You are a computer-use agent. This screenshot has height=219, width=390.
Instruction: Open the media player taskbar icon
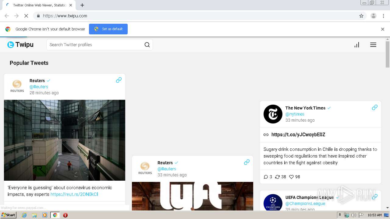pos(45,215)
